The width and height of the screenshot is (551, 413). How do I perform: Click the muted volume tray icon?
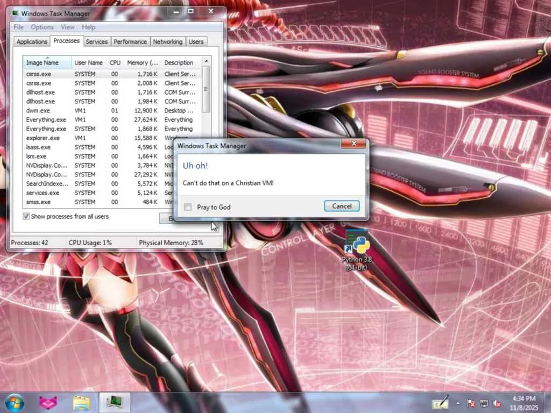497,403
